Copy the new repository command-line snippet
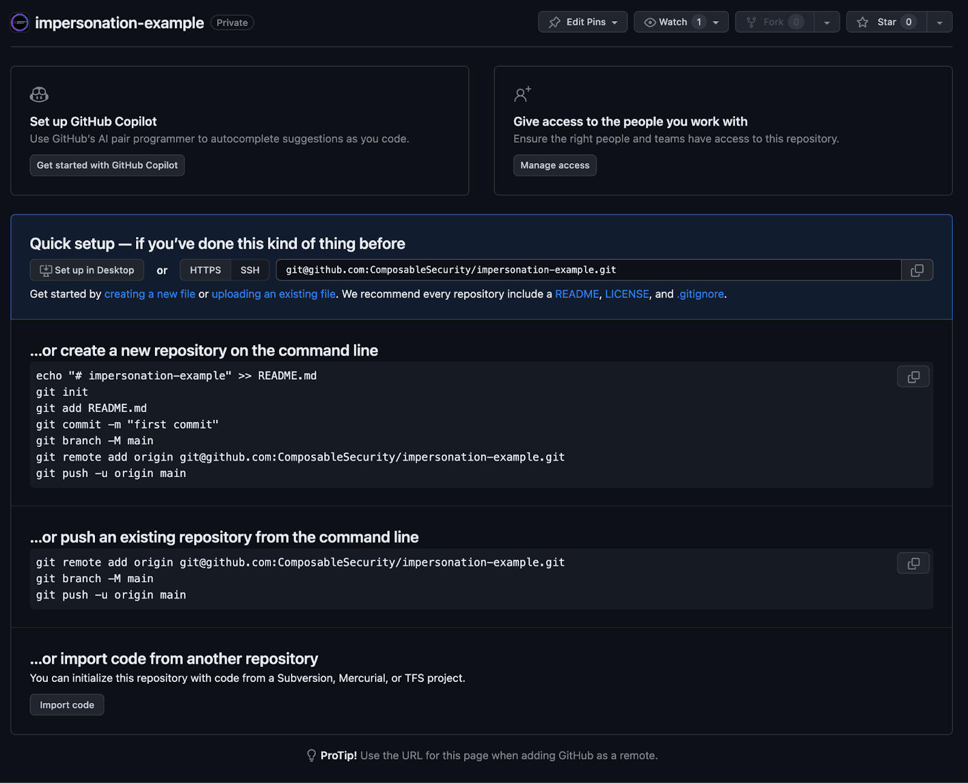The image size is (968, 783). point(914,376)
